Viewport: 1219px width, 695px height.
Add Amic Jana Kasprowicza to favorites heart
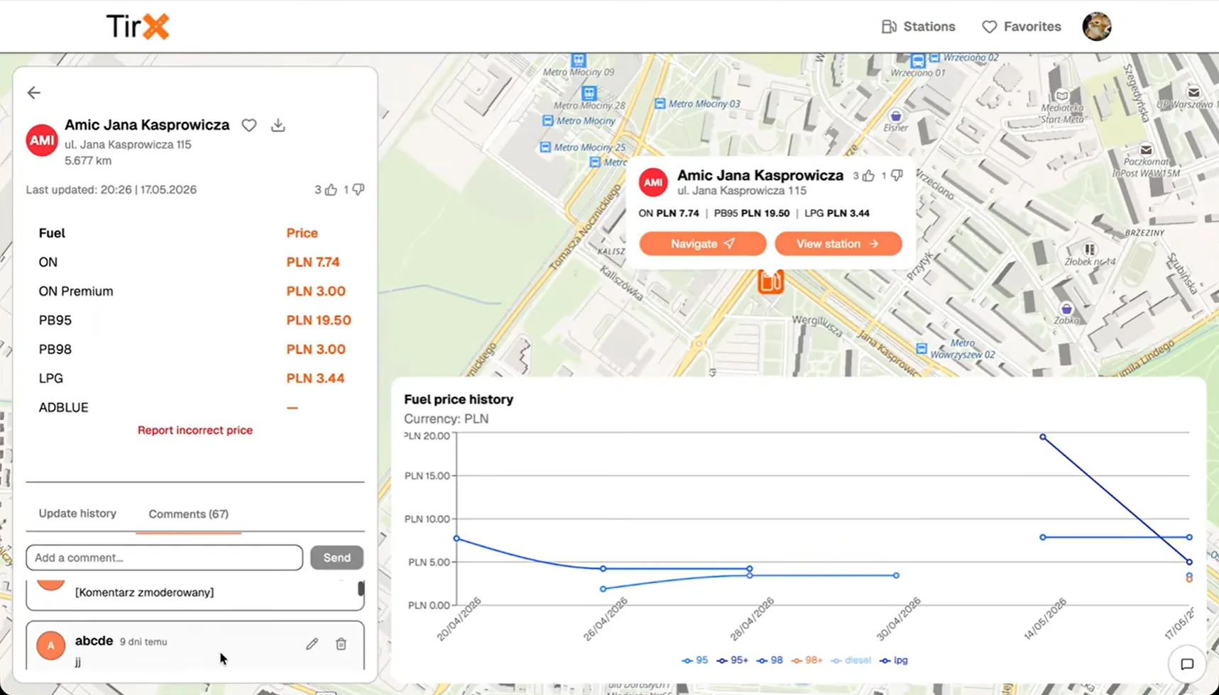249,126
